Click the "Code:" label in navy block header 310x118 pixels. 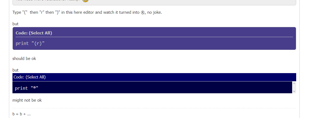(x=19, y=77)
